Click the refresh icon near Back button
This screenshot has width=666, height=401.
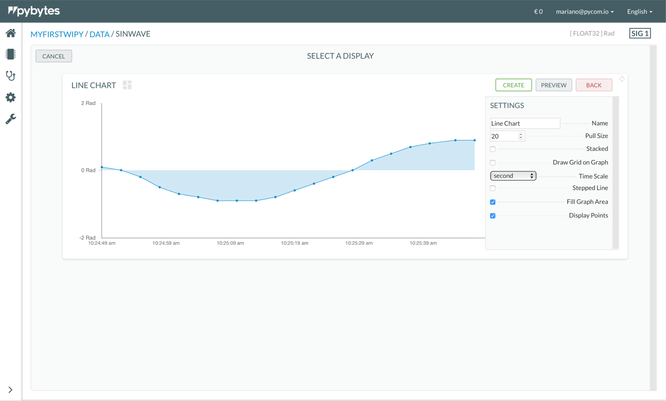tap(622, 79)
